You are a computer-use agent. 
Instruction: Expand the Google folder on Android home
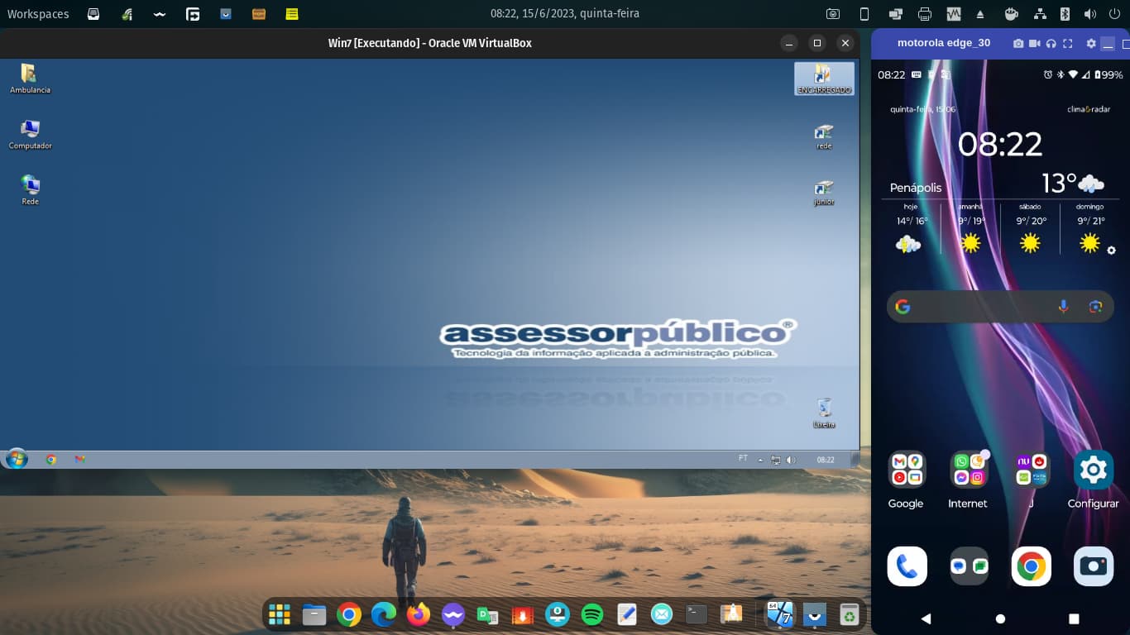click(906, 470)
